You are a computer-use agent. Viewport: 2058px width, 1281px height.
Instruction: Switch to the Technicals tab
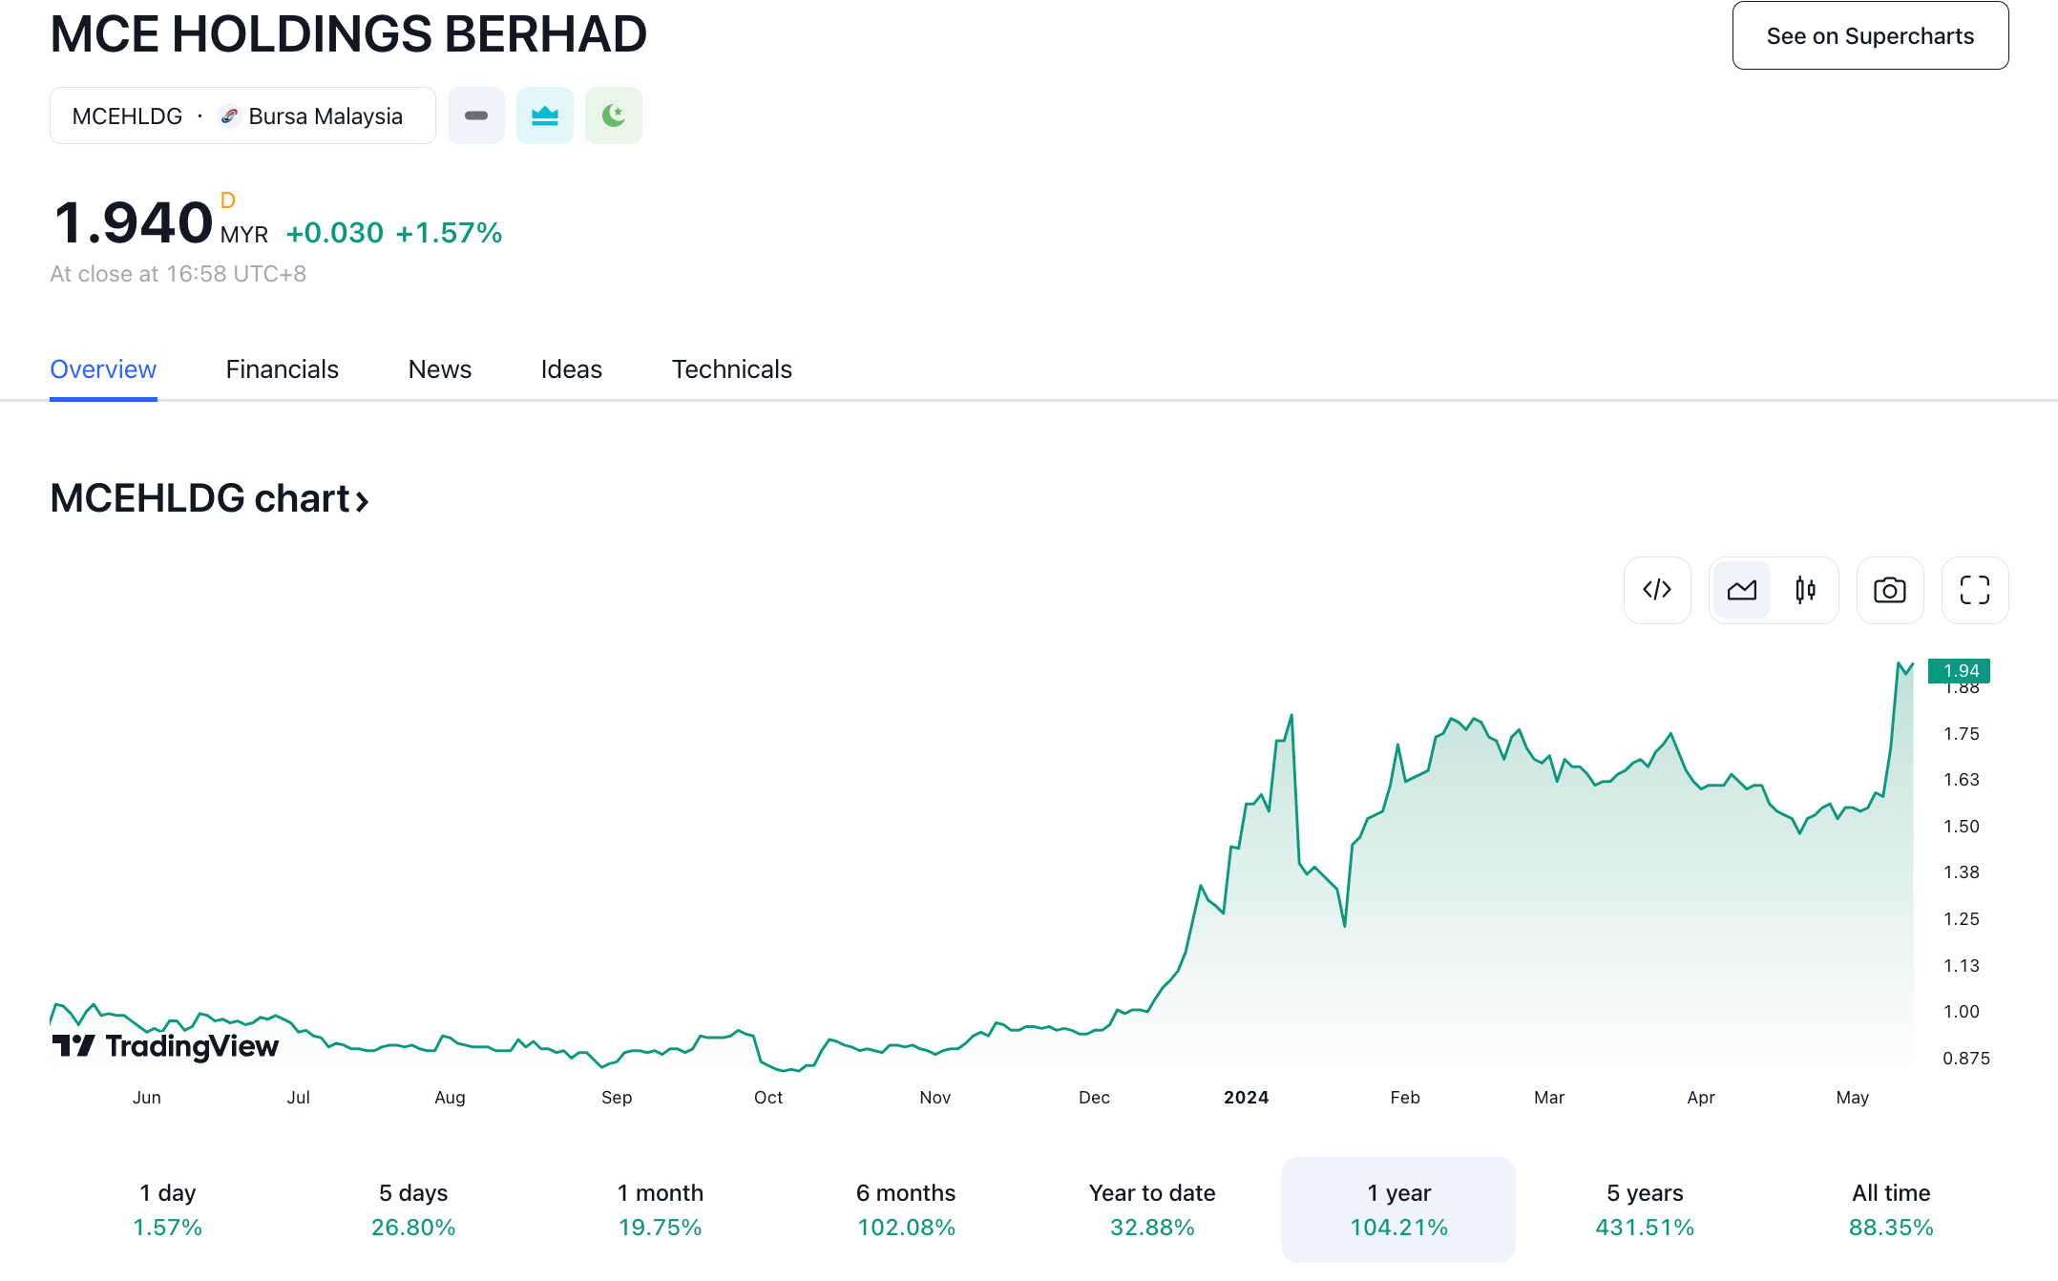(731, 369)
